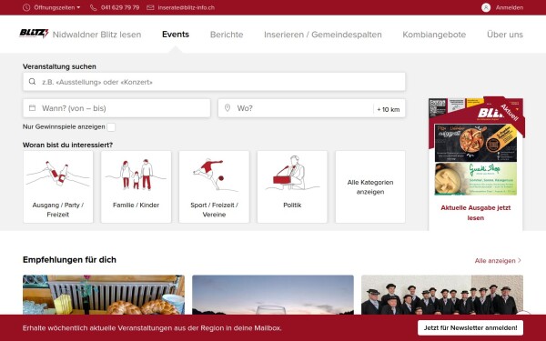The width and height of the screenshot is (546, 341).
Task: Open the Kombiangebote menu item
Action: click(434, 35)
